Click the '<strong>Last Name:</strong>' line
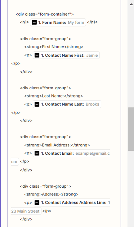The image size is (134, 227). pyautogui.click(x=54, y=96)
